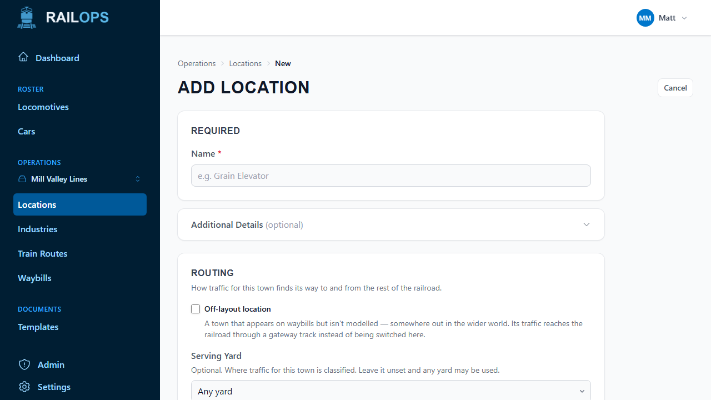Screen dimensions: 711x400
Task: Open Train Routes in the sidebar
Action: coord(80,253)
